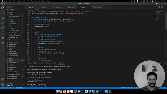The image size is (167, 94).
Task: Open the PROBLEMS panel tab
Action: pos(30,63)
